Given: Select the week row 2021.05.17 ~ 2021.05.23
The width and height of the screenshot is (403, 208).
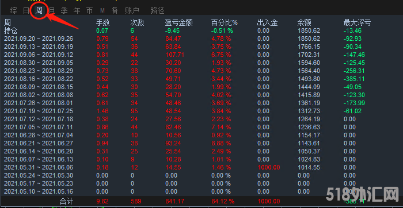Looking at the screenshot, I should [x=39, y=183].
